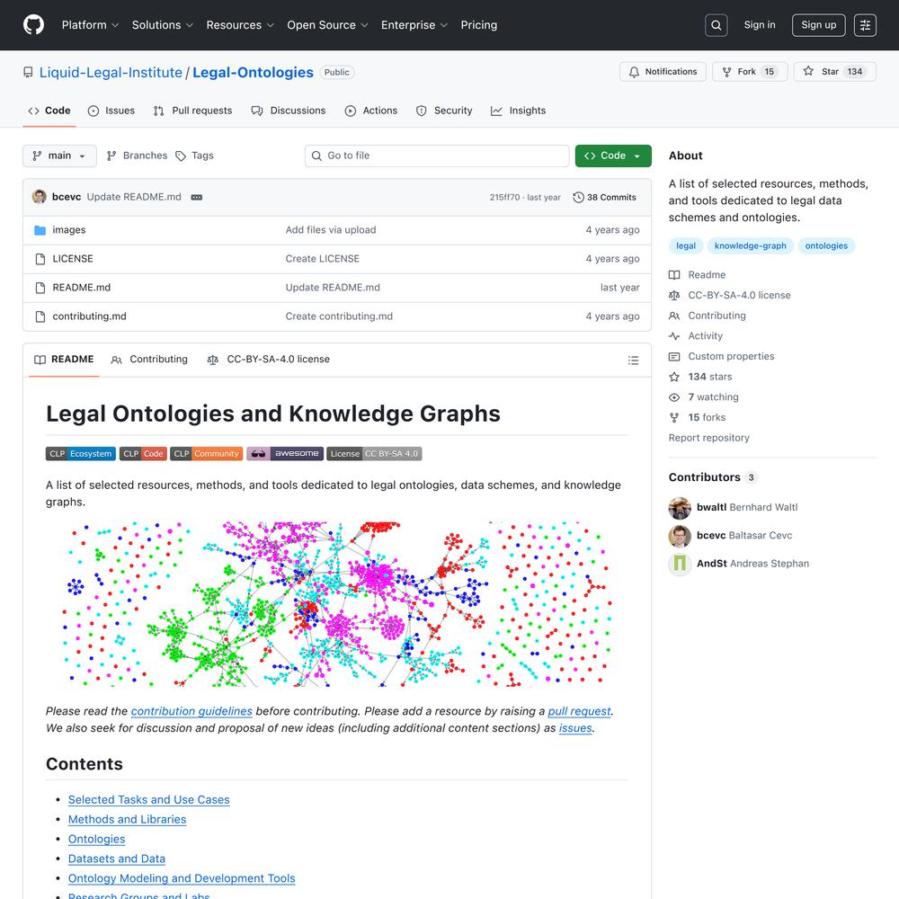Screen dimensions: 899x899
Task: Click bcevc avatar in commit row
Action: click(40, 197)
